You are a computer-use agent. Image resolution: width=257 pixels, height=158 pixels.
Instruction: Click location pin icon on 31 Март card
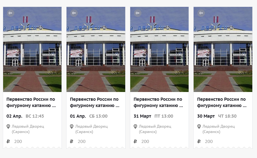(x=135, y=126)
